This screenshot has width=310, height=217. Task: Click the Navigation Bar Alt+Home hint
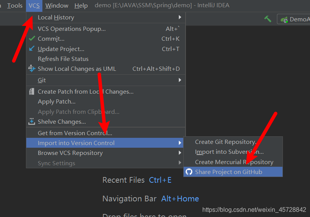[151, 199]
